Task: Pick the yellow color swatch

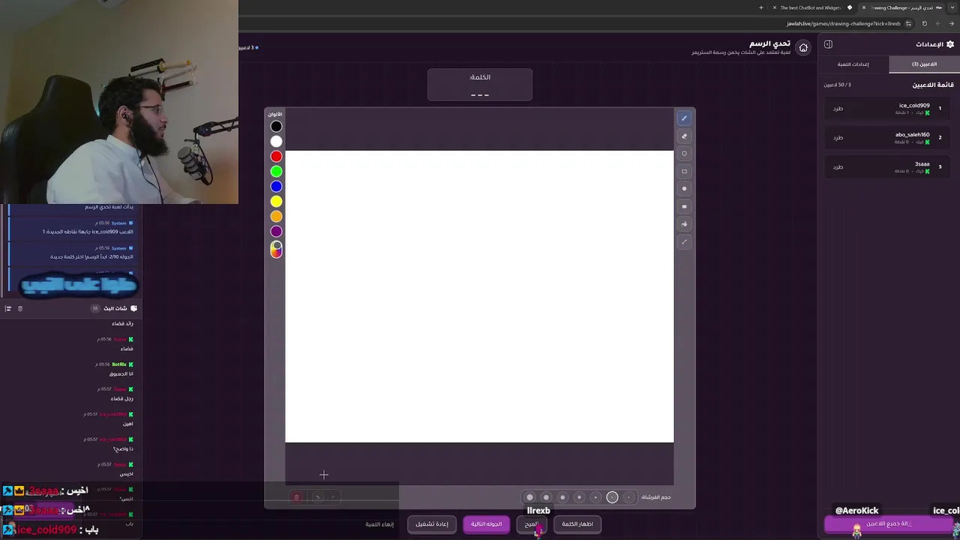Action: (276, 202)
